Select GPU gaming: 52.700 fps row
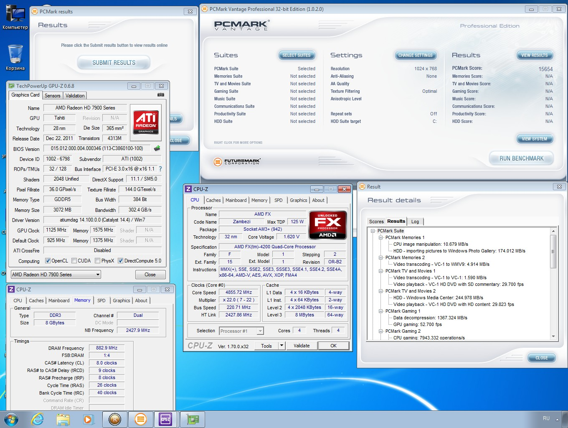568x428 pixels. tap(417, 324)
